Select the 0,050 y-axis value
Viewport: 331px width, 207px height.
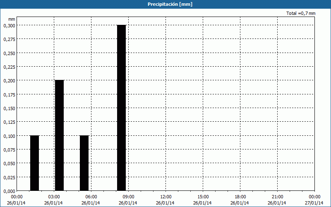tap(9, 164)
